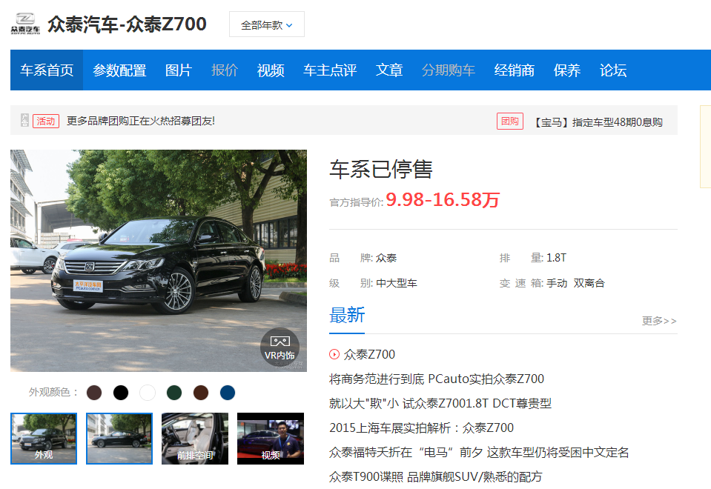The height and width of the screenshot is (489, 711).
Task: Select the blue exterior color swatch
Action: click(x=228, y=393)
